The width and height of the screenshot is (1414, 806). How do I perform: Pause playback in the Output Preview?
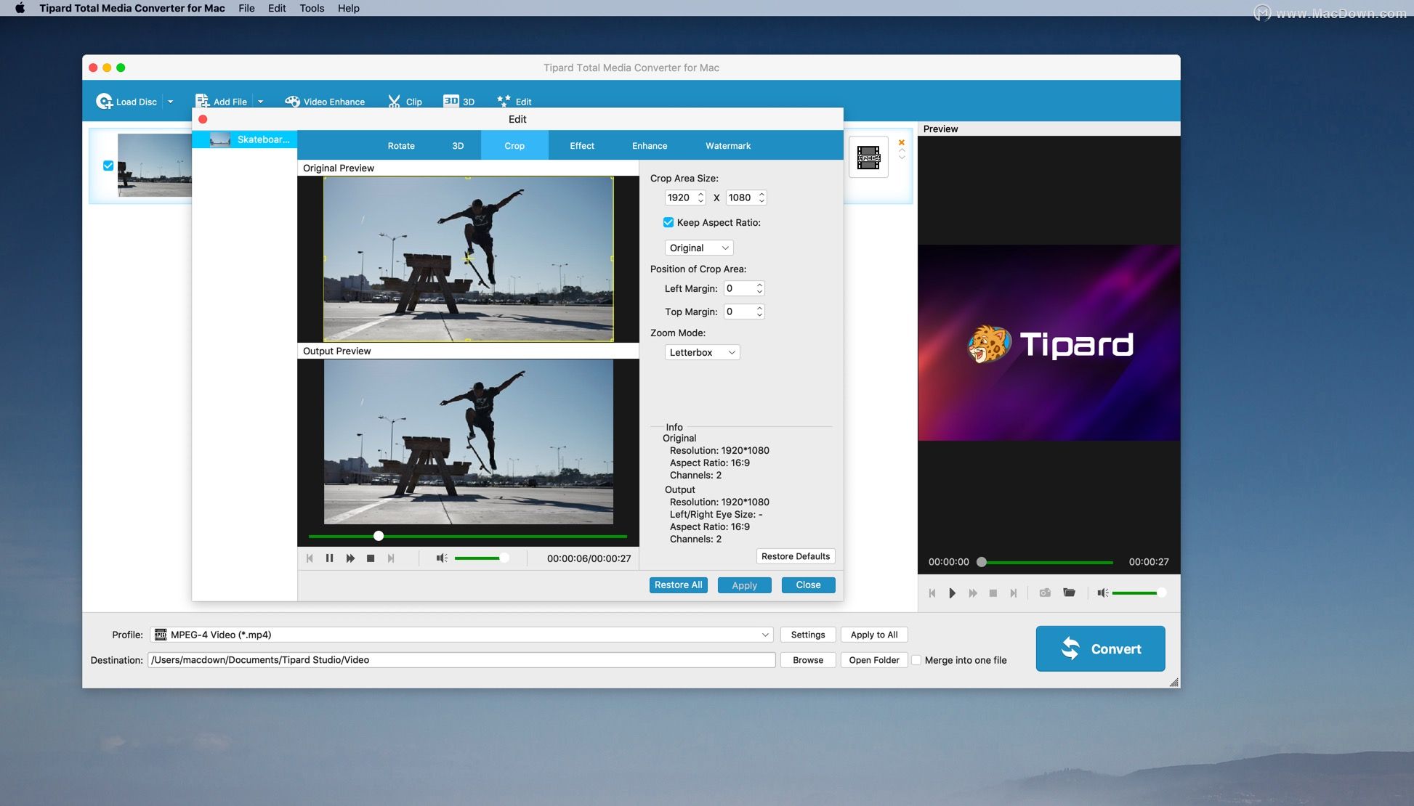point(330,558)
